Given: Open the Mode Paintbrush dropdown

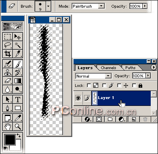Looking at the screenshot, I should pos(101,6).
